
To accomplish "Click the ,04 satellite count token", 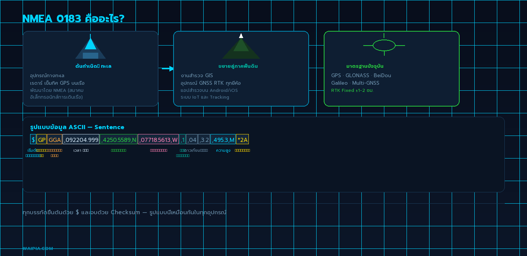I will tap(192, 140).
